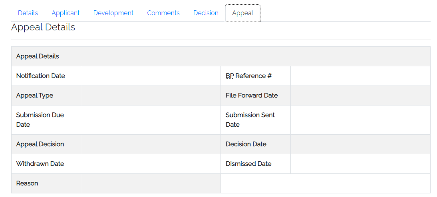
Task: Click the active Appeal tab
Action: [x=242, y=13]
